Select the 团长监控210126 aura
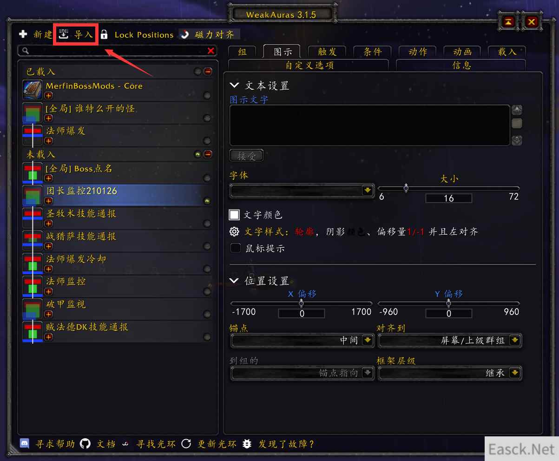 coord(118,195)
